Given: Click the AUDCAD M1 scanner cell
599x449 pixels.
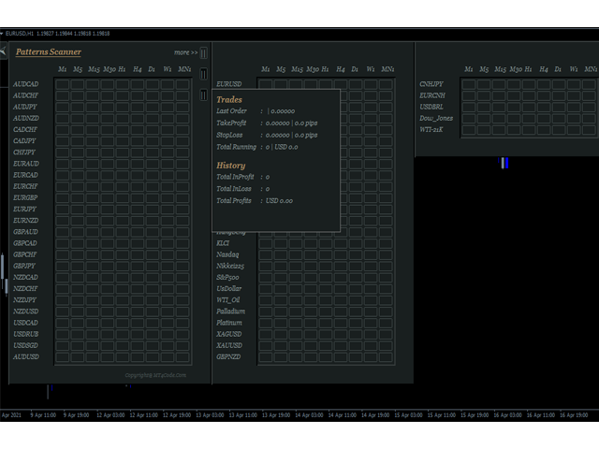Looking at the screenshot, I should 63,84.
